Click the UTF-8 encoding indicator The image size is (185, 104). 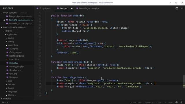[159, 103]
